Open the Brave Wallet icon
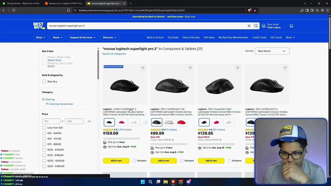The width and height of the screenshot is (331, 186). pyautogui.click(x=312, y=10)
